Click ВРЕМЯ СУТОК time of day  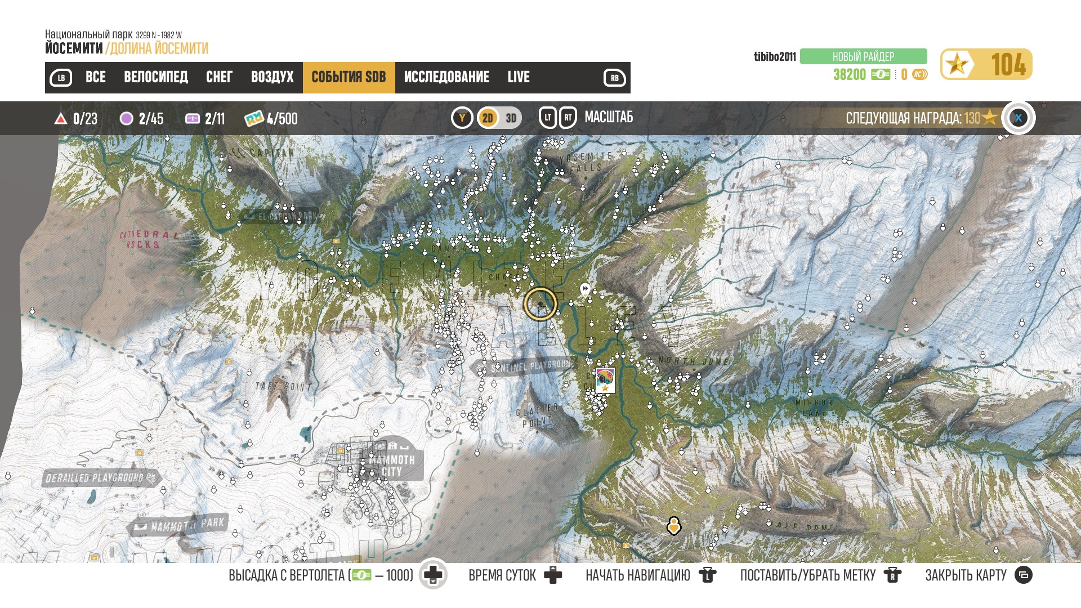point(502,575)
